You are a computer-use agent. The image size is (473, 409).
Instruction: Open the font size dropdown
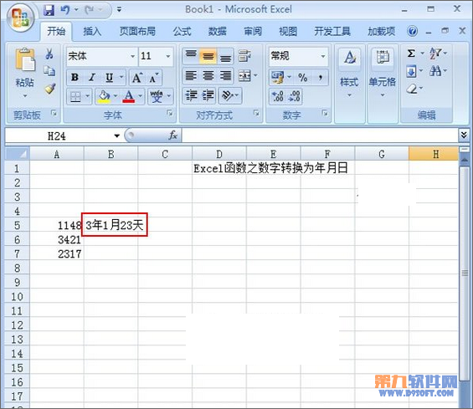click(168, 56)
